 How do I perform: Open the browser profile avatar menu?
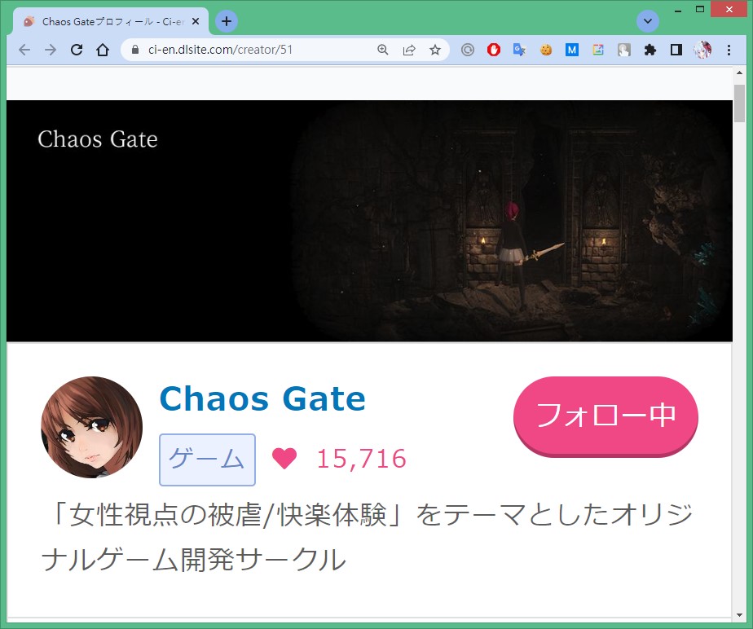point(702,50)
